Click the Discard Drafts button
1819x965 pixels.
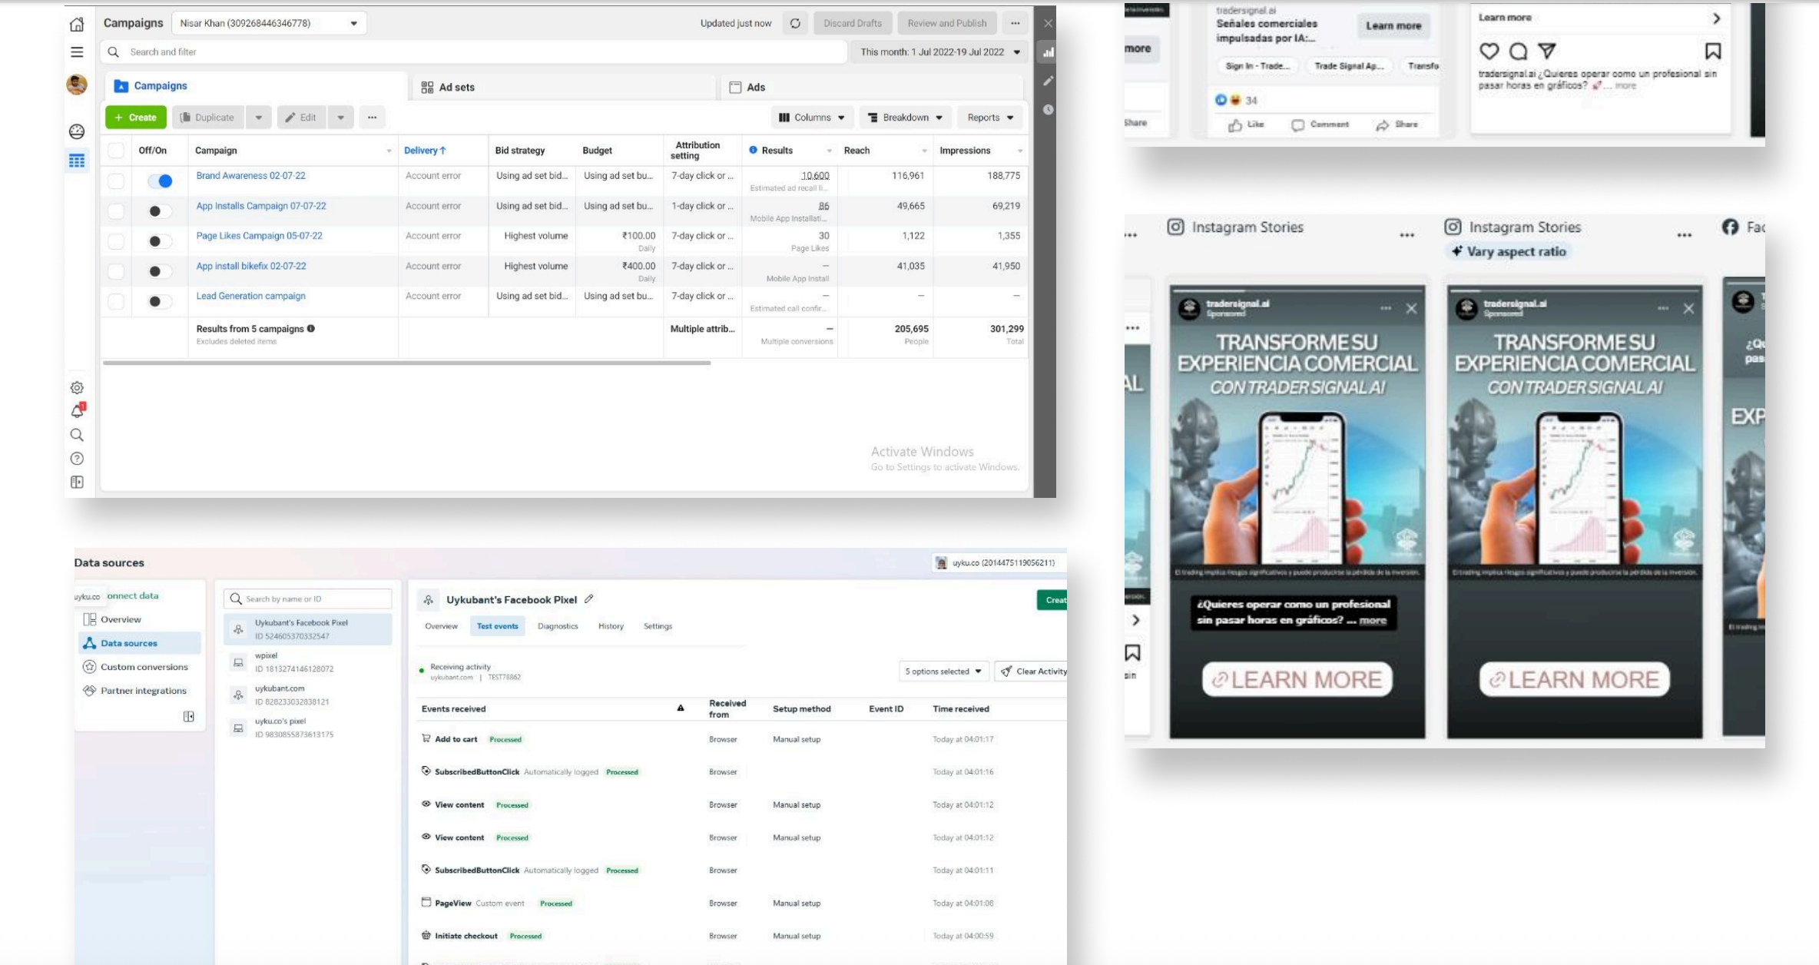[853, 23]
